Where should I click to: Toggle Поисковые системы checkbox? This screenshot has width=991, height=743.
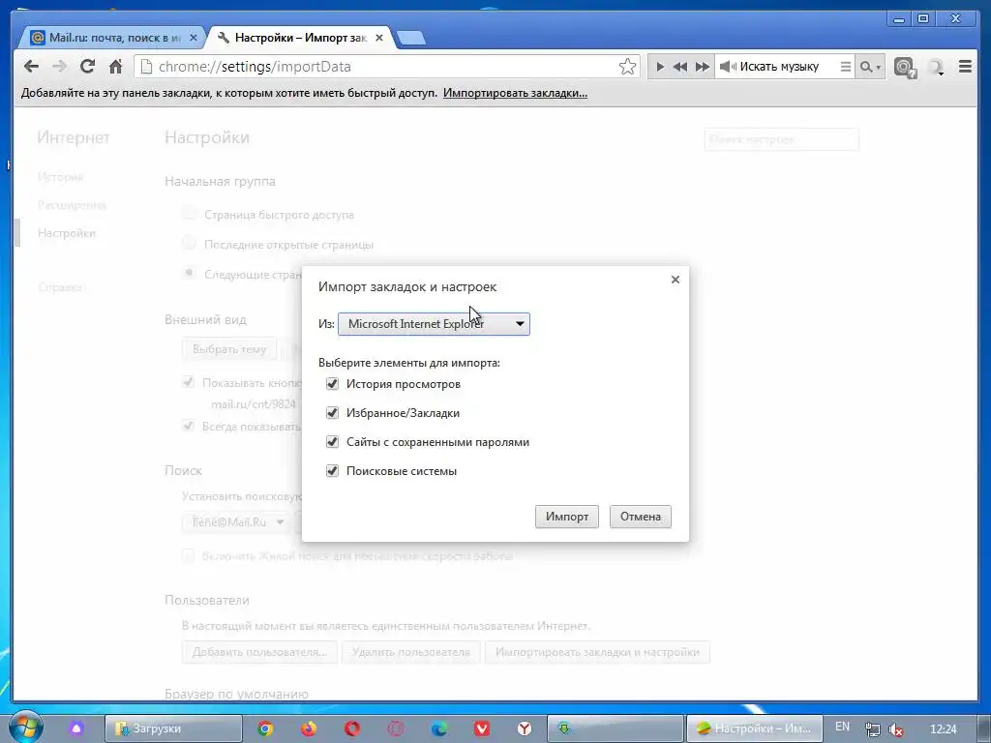(332, 471)
